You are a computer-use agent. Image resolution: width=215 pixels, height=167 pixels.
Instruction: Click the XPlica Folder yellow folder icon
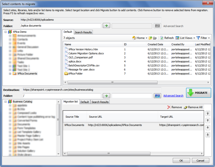click(66, 73)
